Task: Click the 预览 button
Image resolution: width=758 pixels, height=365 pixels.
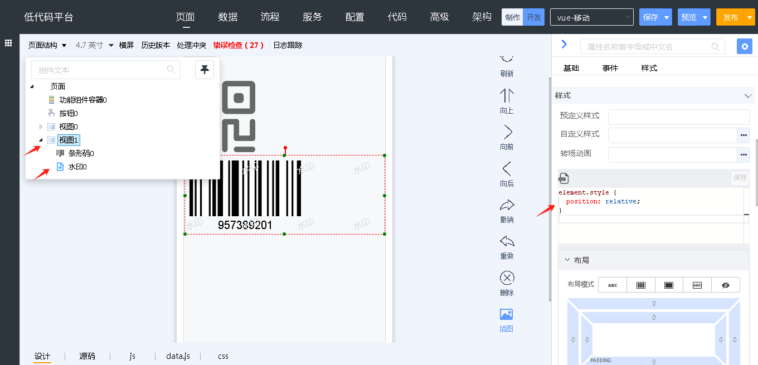Action: coord(689,17)
